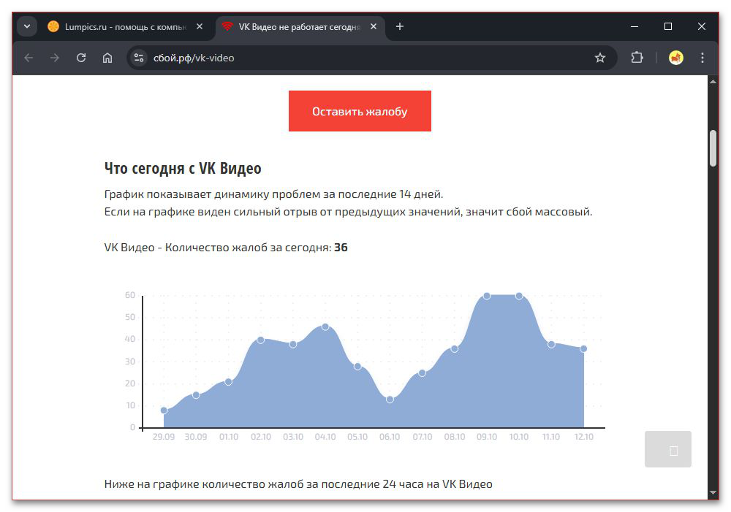
Task: Open the Chrome three-dot menu
Action: [x=702, y=58]
